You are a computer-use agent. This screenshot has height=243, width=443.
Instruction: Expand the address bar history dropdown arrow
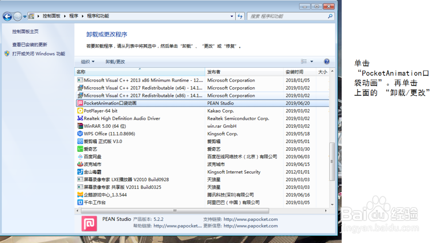click(232, 16)
